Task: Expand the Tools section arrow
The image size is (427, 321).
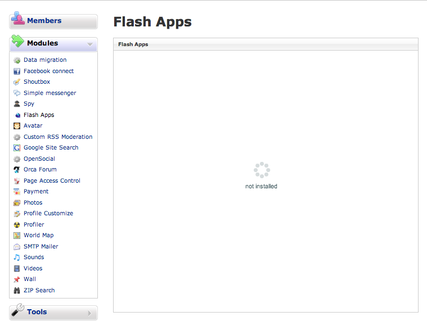Action: coord(89,313)
